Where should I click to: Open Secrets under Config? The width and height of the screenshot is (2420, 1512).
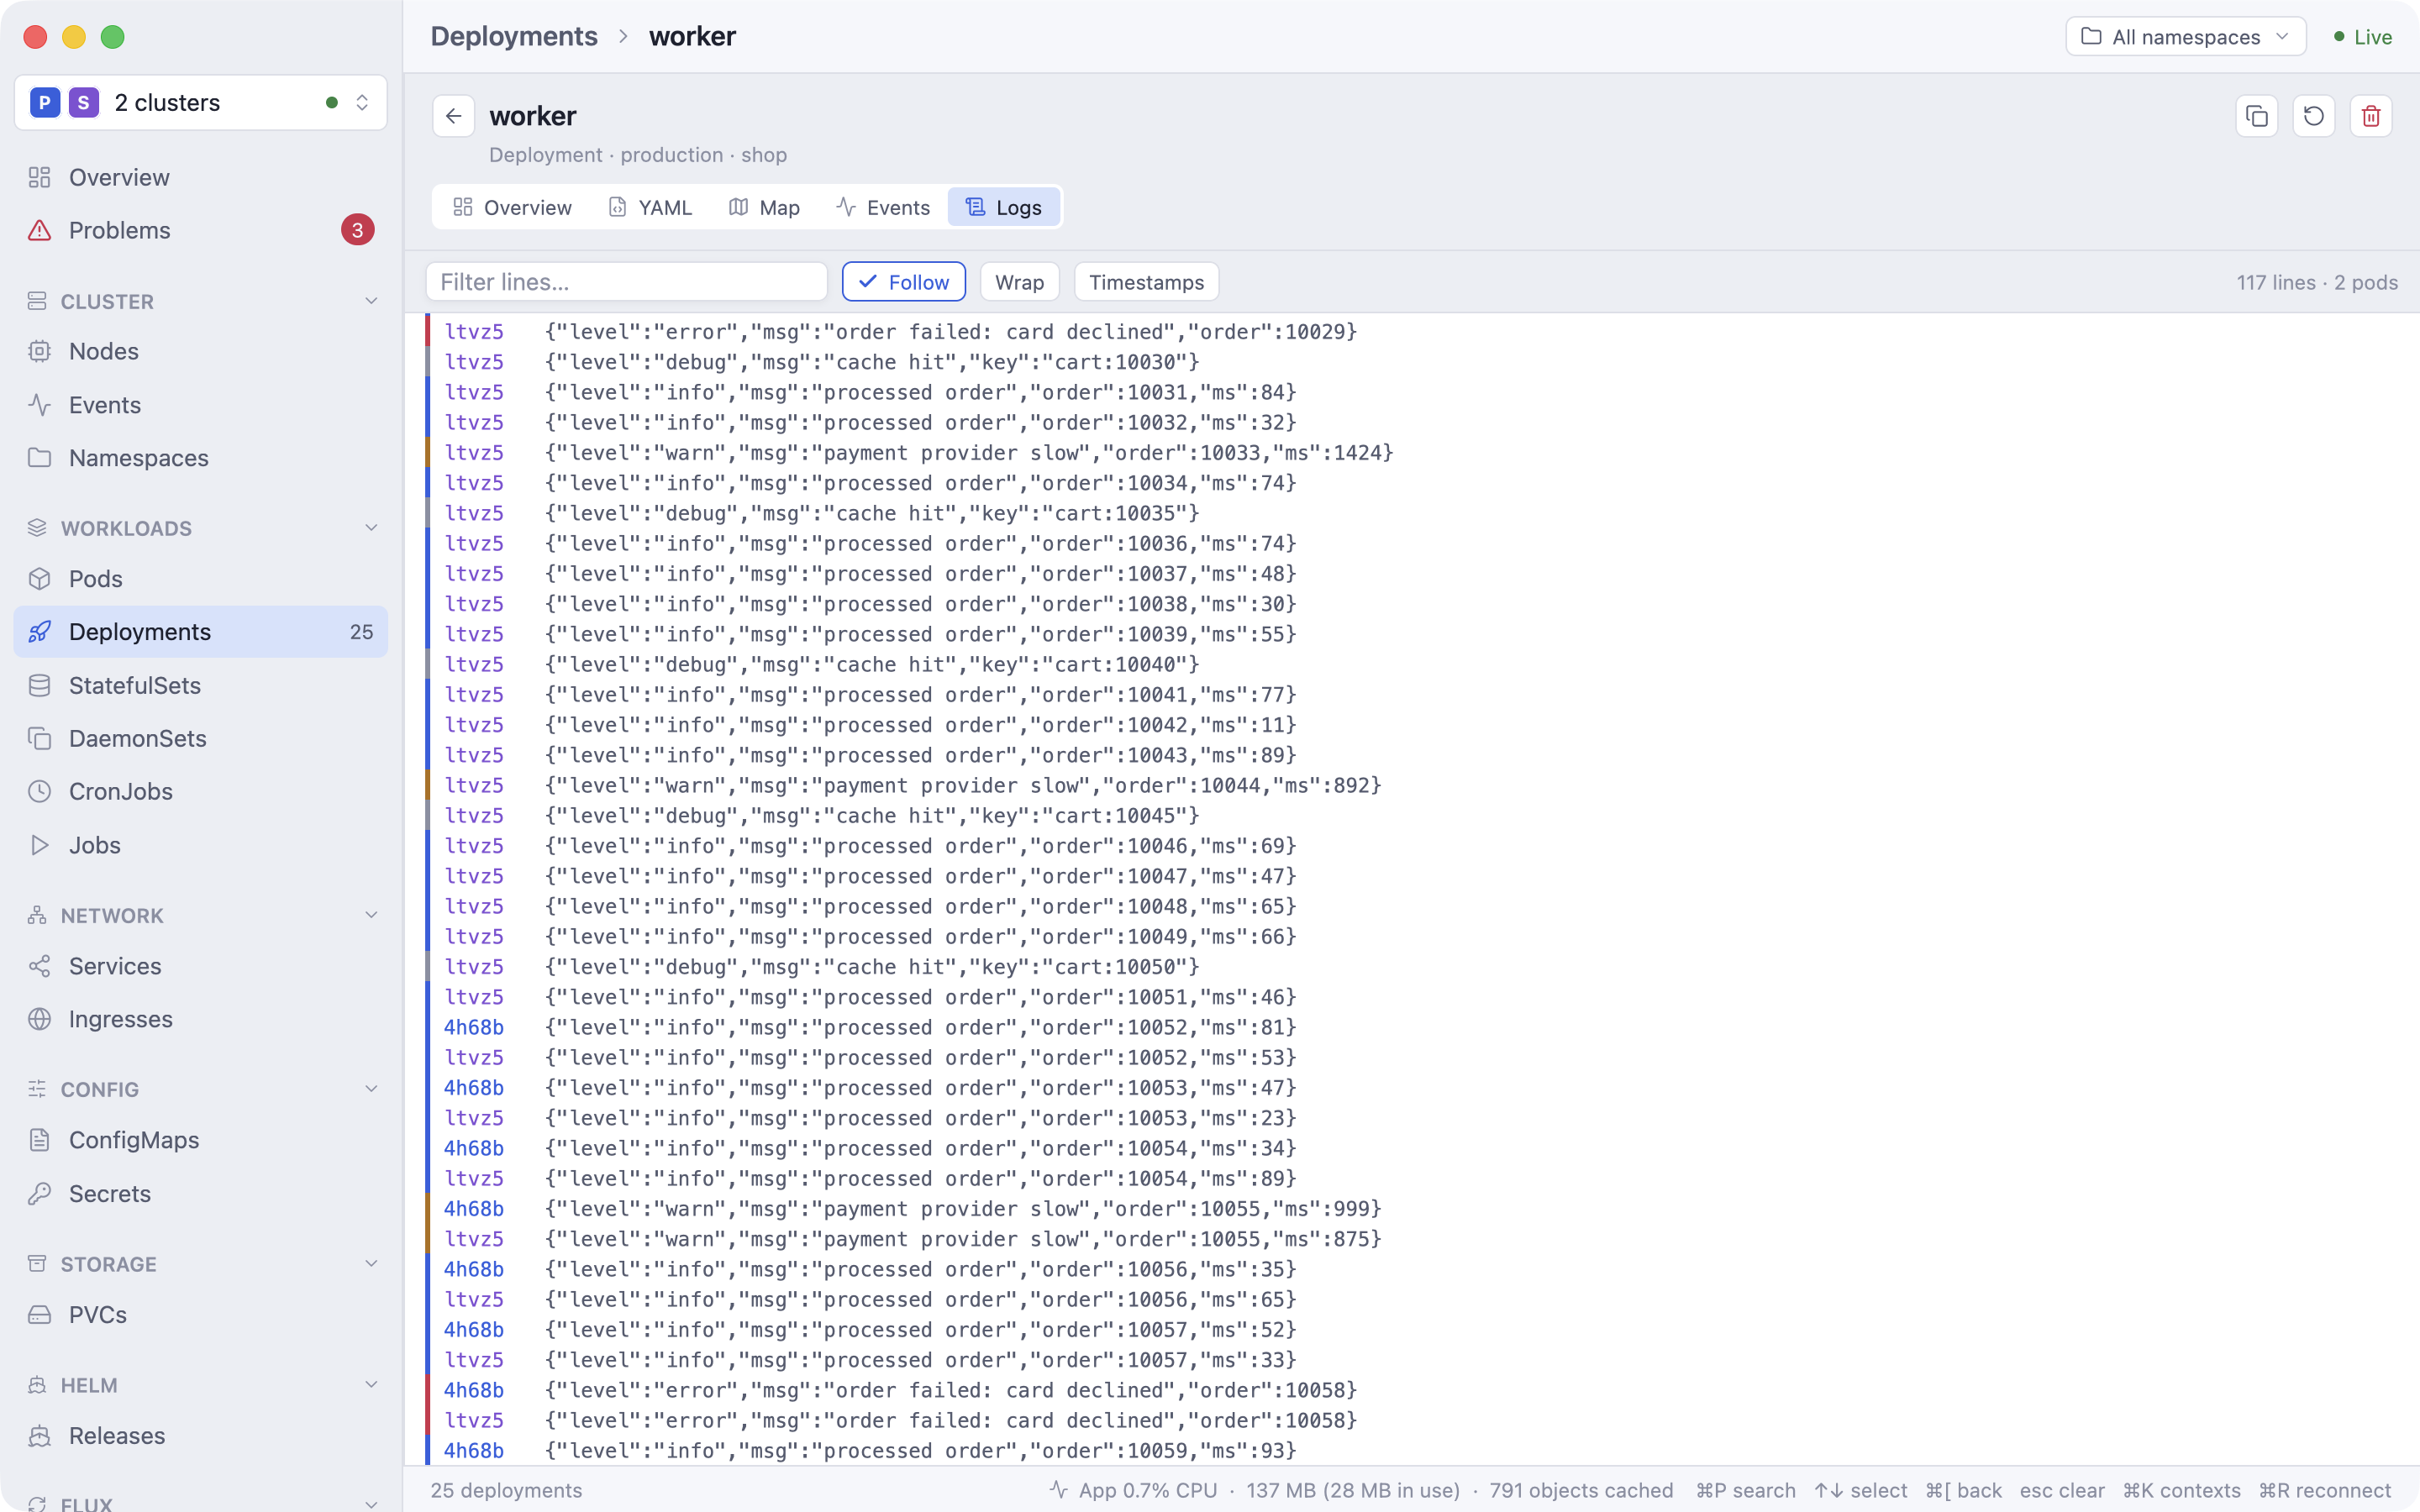point(200,1194)
